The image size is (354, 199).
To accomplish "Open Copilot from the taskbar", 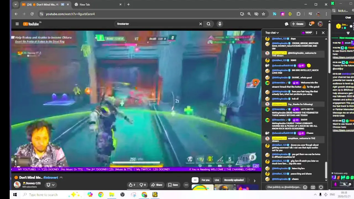I will (90, 195).
